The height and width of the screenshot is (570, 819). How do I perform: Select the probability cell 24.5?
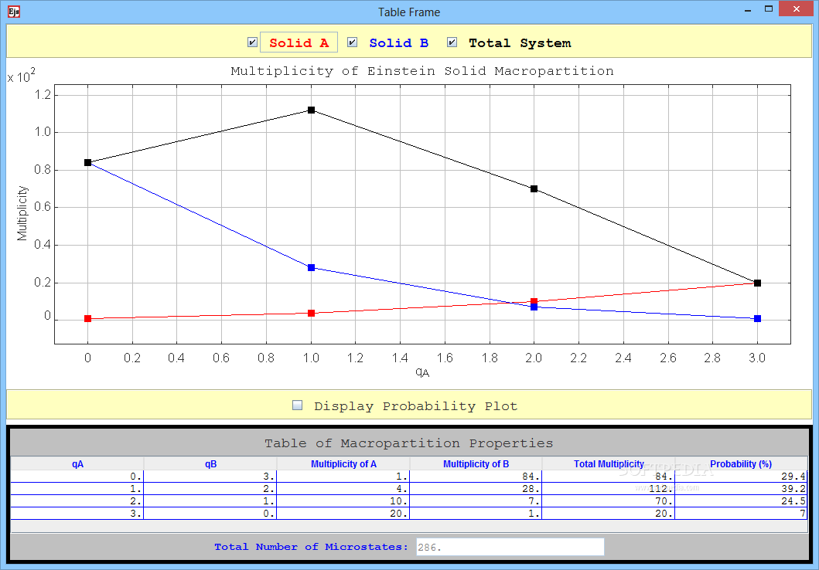(x=741, y=500)
